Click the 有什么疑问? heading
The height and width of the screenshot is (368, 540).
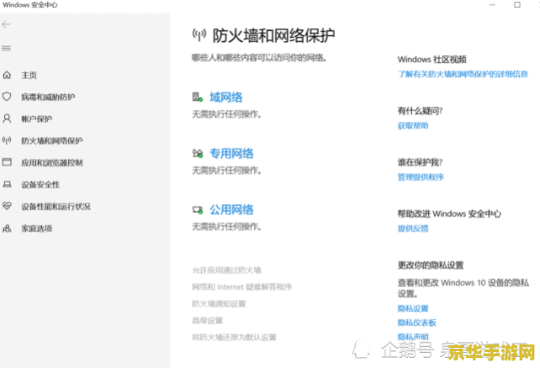tap(421, 111)
